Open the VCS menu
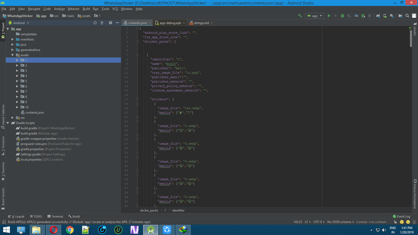 point(115,9)
